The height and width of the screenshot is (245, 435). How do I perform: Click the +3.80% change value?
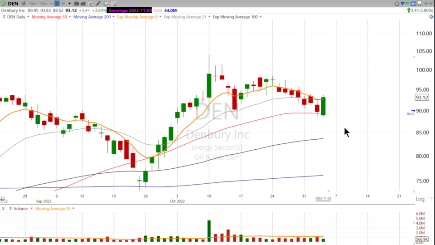coord(99,10)
